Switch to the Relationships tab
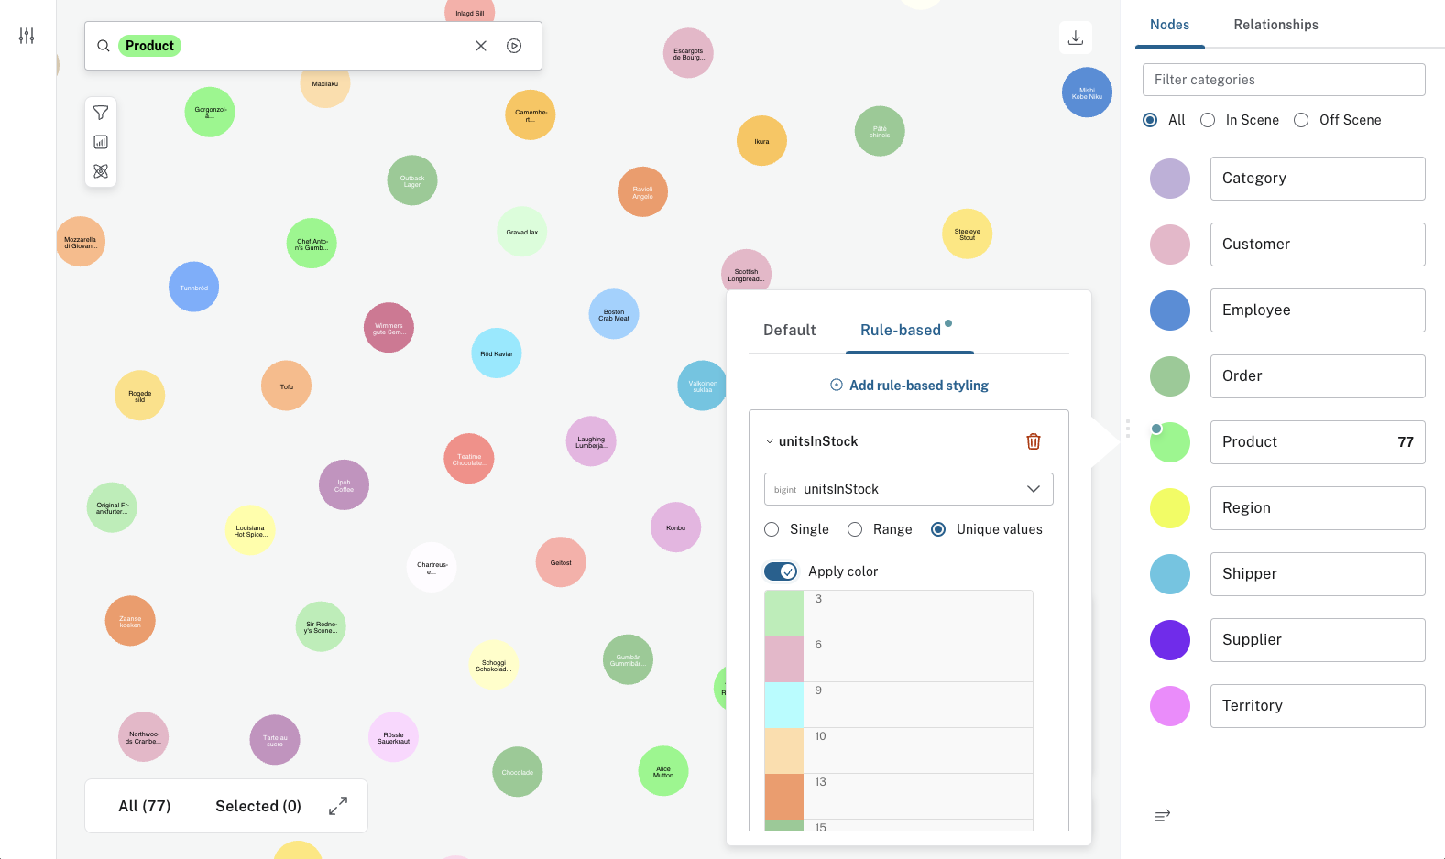This screenshot has height=859, width=1445. (1275, 25)
